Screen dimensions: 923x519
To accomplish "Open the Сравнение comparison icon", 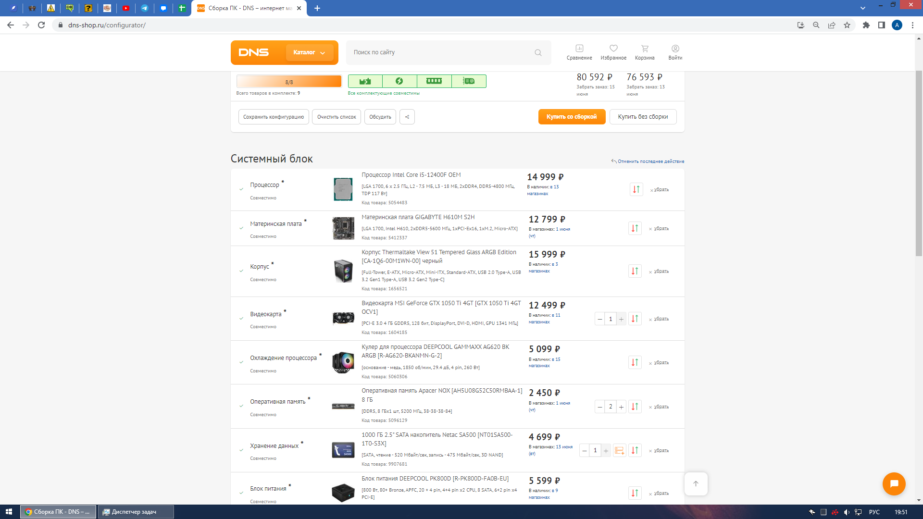I will click(x=579, y=52).
